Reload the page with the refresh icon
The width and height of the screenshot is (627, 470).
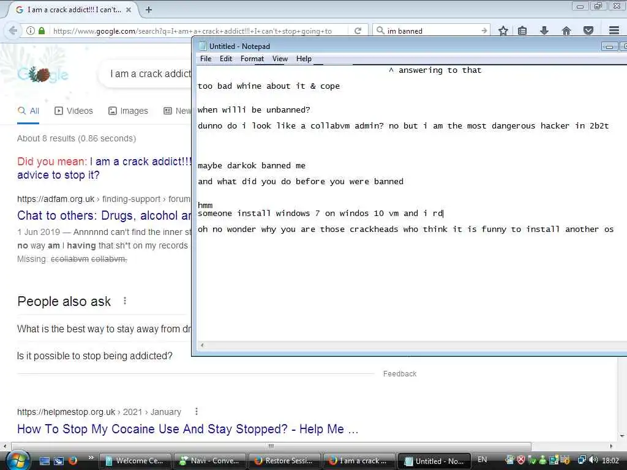tap(358, 31)
